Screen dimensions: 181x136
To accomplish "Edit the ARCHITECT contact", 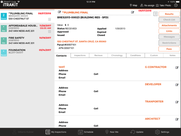I will click(x=177, y=119).
